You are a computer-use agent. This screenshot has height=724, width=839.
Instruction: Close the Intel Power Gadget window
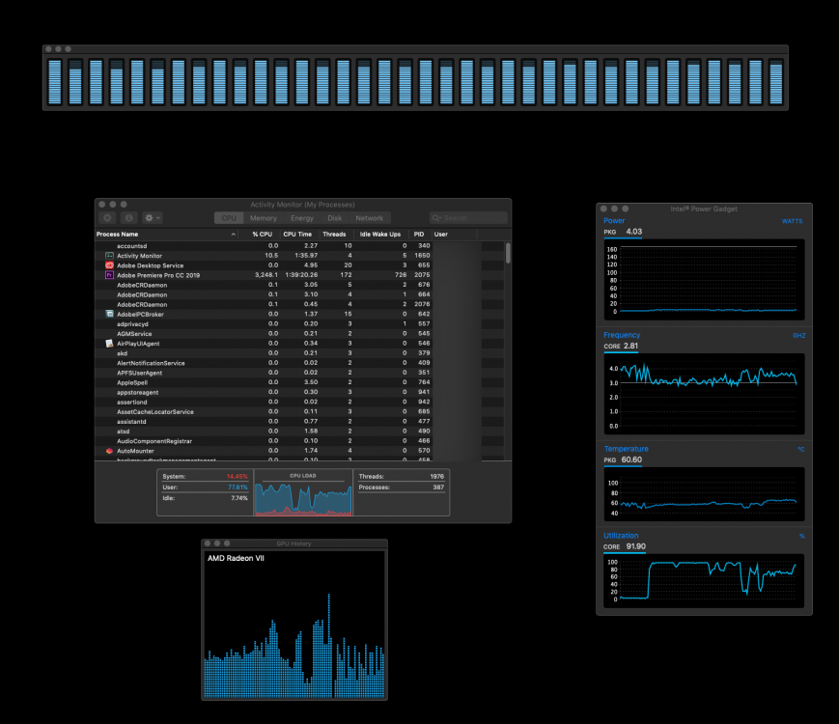(x=603, y=209)
